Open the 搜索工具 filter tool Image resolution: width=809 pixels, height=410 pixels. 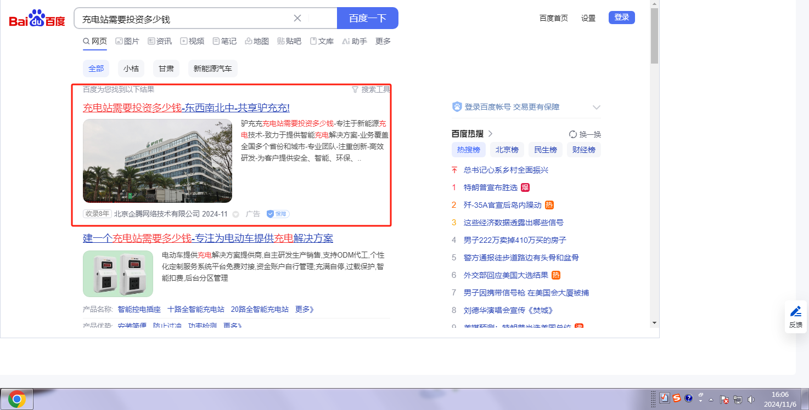point(371,89)
